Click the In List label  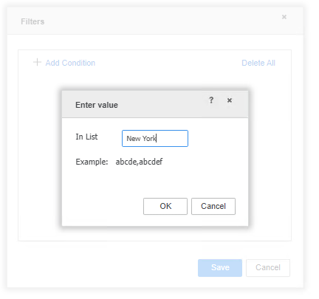point(86,137)
